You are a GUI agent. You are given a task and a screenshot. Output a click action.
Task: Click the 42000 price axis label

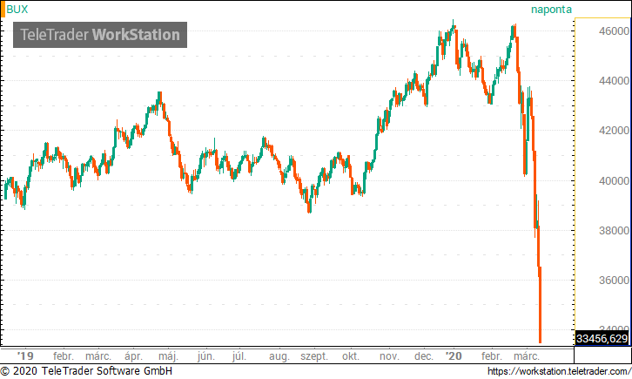click(614, 131)
